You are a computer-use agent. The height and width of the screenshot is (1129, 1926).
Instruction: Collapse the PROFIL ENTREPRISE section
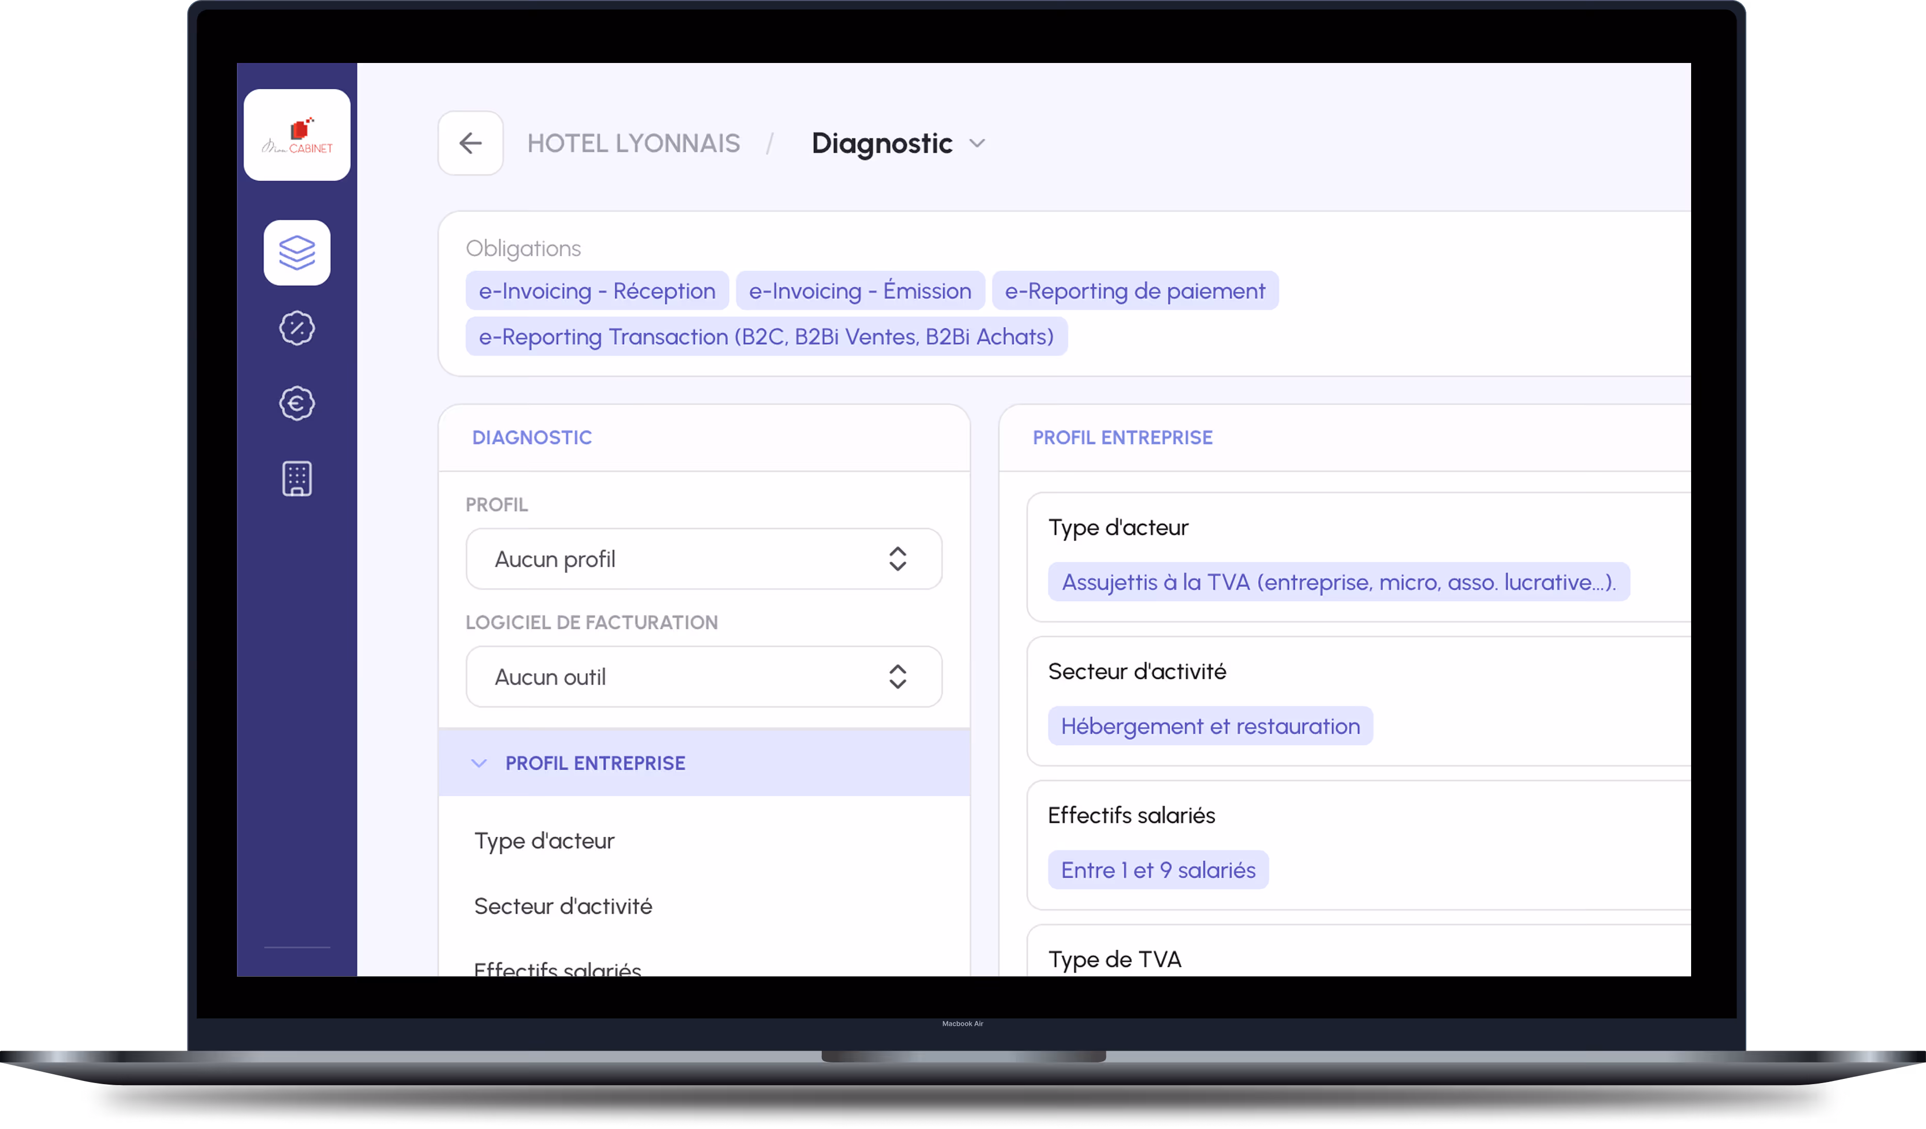coord(480,762)
